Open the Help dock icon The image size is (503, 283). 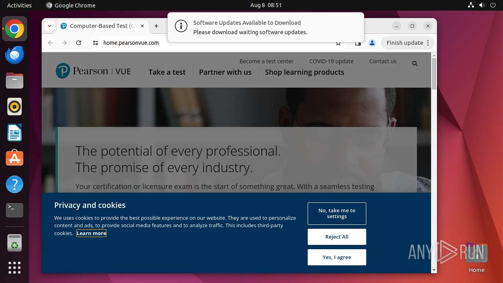click(x=15, y=184)
